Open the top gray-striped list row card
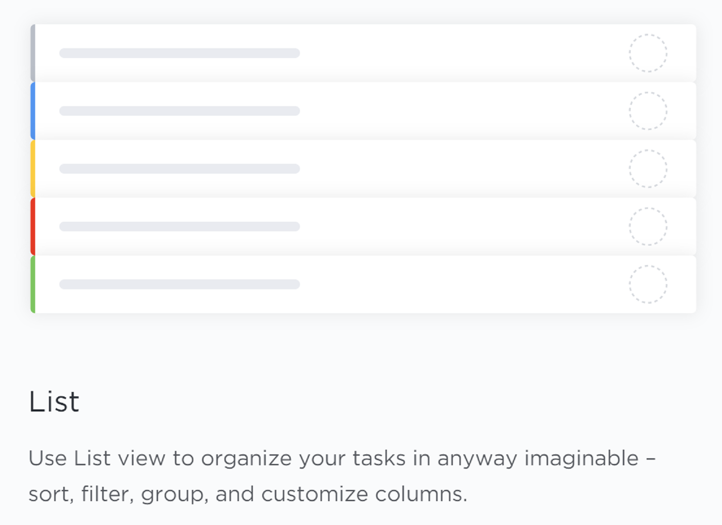Image resolution: width=722 pixels, height=525 pixels. (x=363, y=53)
